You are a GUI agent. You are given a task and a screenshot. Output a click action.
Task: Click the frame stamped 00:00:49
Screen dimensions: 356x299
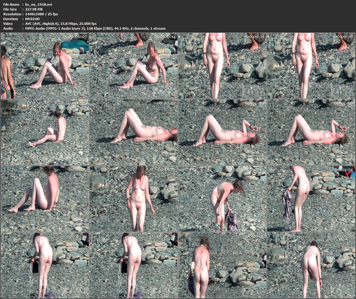point(222,132)
